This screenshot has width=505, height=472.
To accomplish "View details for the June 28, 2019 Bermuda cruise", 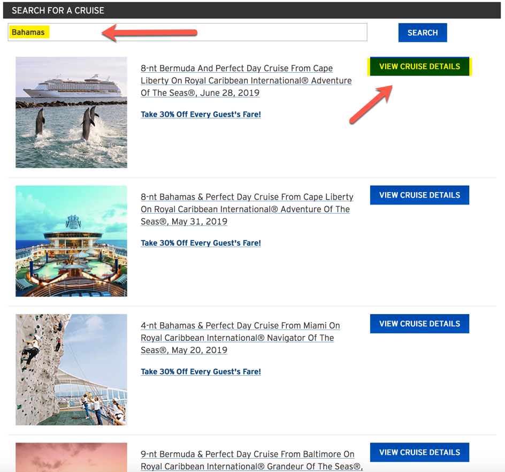I will click(x=419, y=66).
